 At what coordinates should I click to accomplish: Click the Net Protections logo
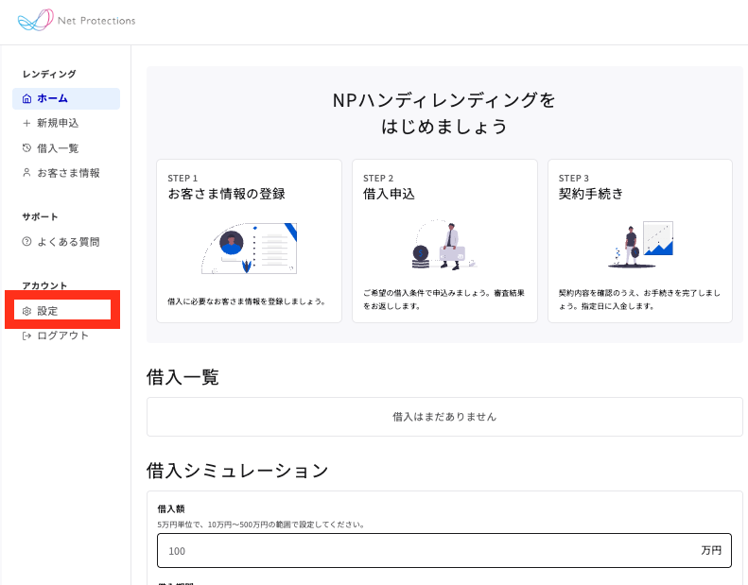pyautogui.click(x=76, y=21)
